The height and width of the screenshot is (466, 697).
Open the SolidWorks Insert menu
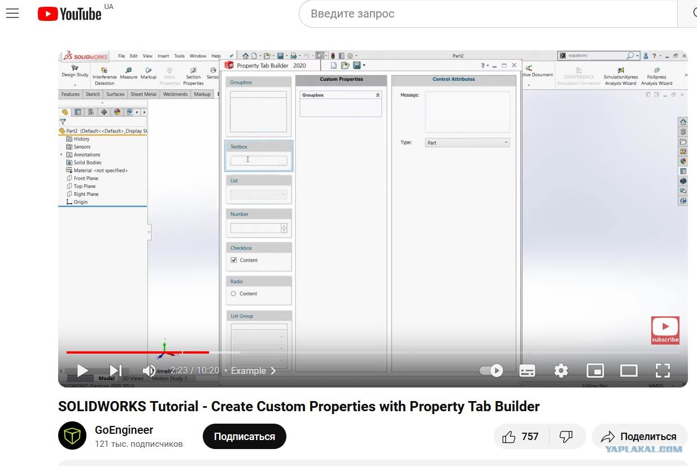tap(163, 56)
